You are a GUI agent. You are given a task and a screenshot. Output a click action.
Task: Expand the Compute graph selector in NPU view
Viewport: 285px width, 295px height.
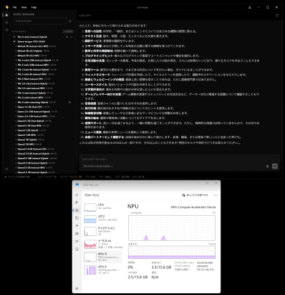[135, 213]
